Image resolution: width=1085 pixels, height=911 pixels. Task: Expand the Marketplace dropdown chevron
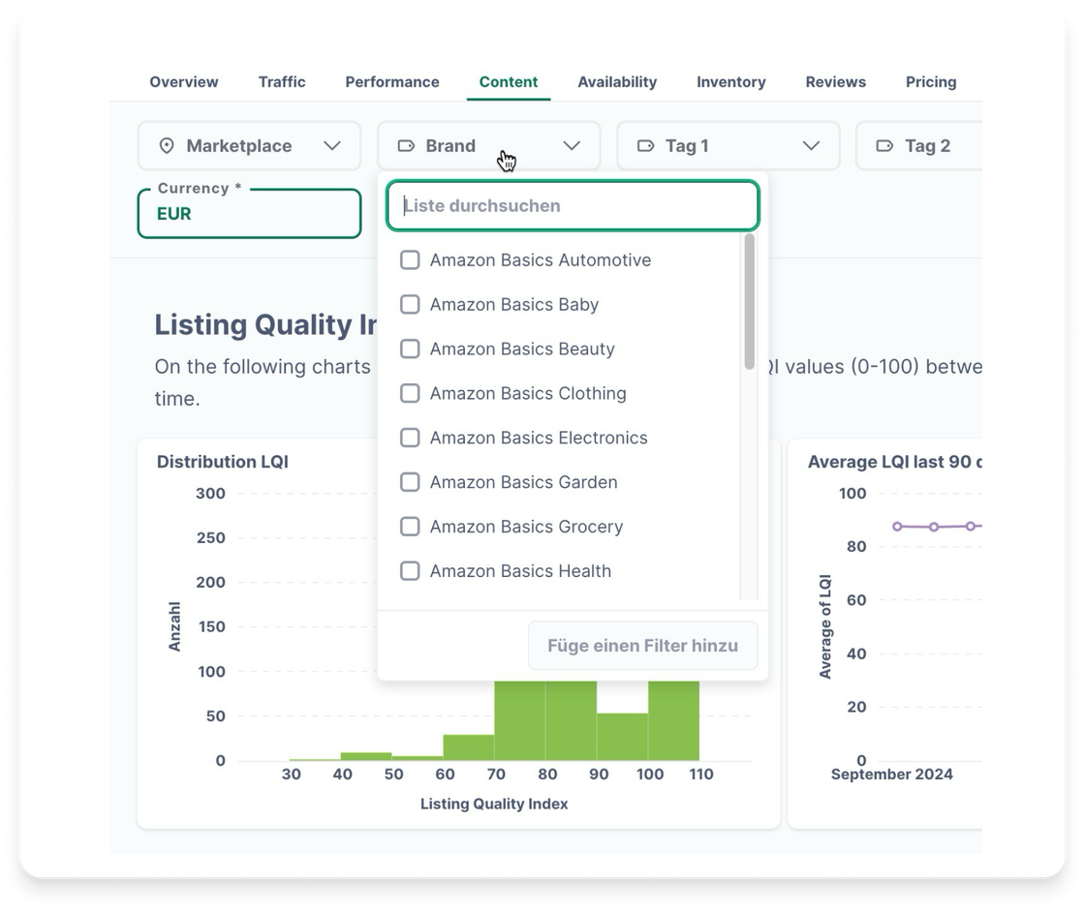click(332, 146)
